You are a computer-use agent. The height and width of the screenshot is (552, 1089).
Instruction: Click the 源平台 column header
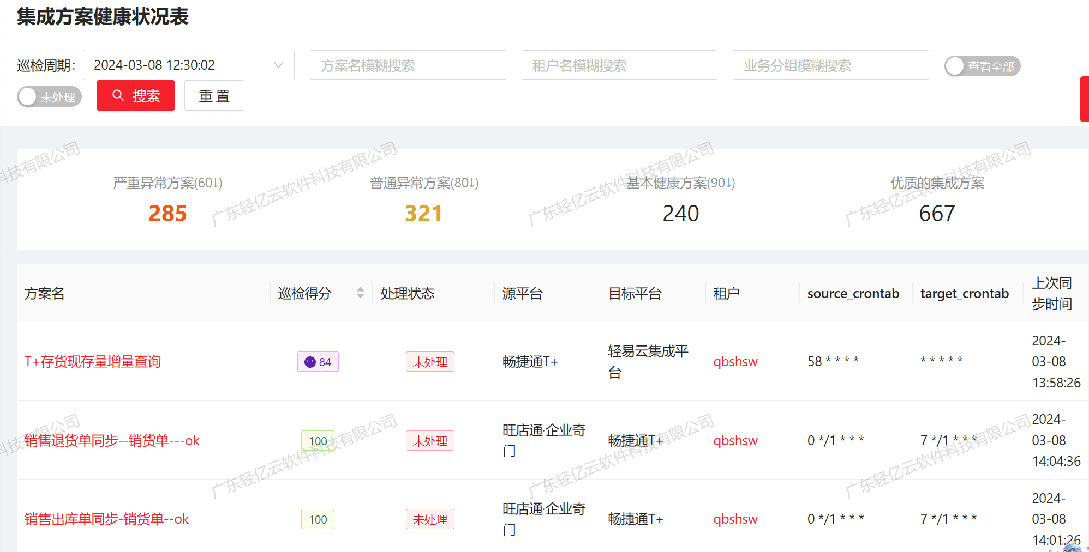(x=522, y=293)
